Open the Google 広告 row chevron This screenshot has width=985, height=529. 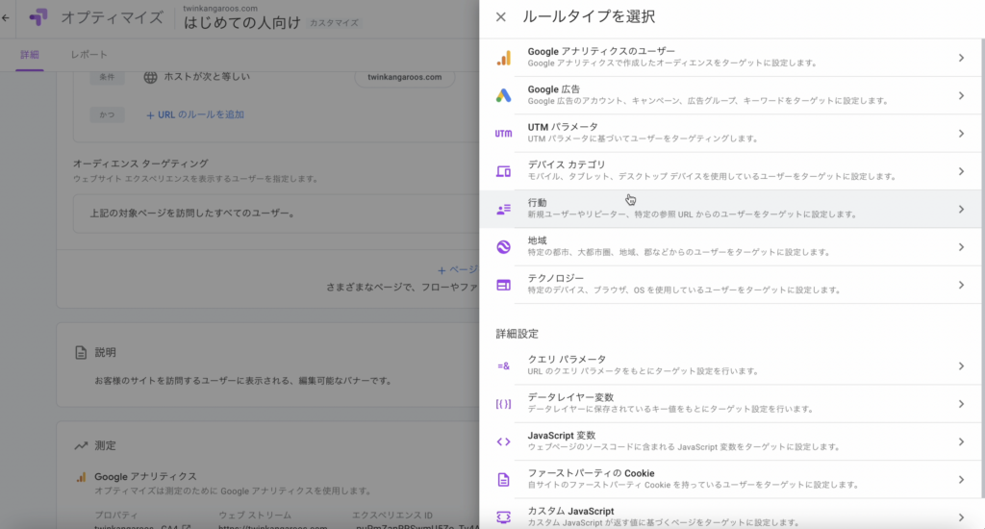pyautogui.click(x=961, y=95)
